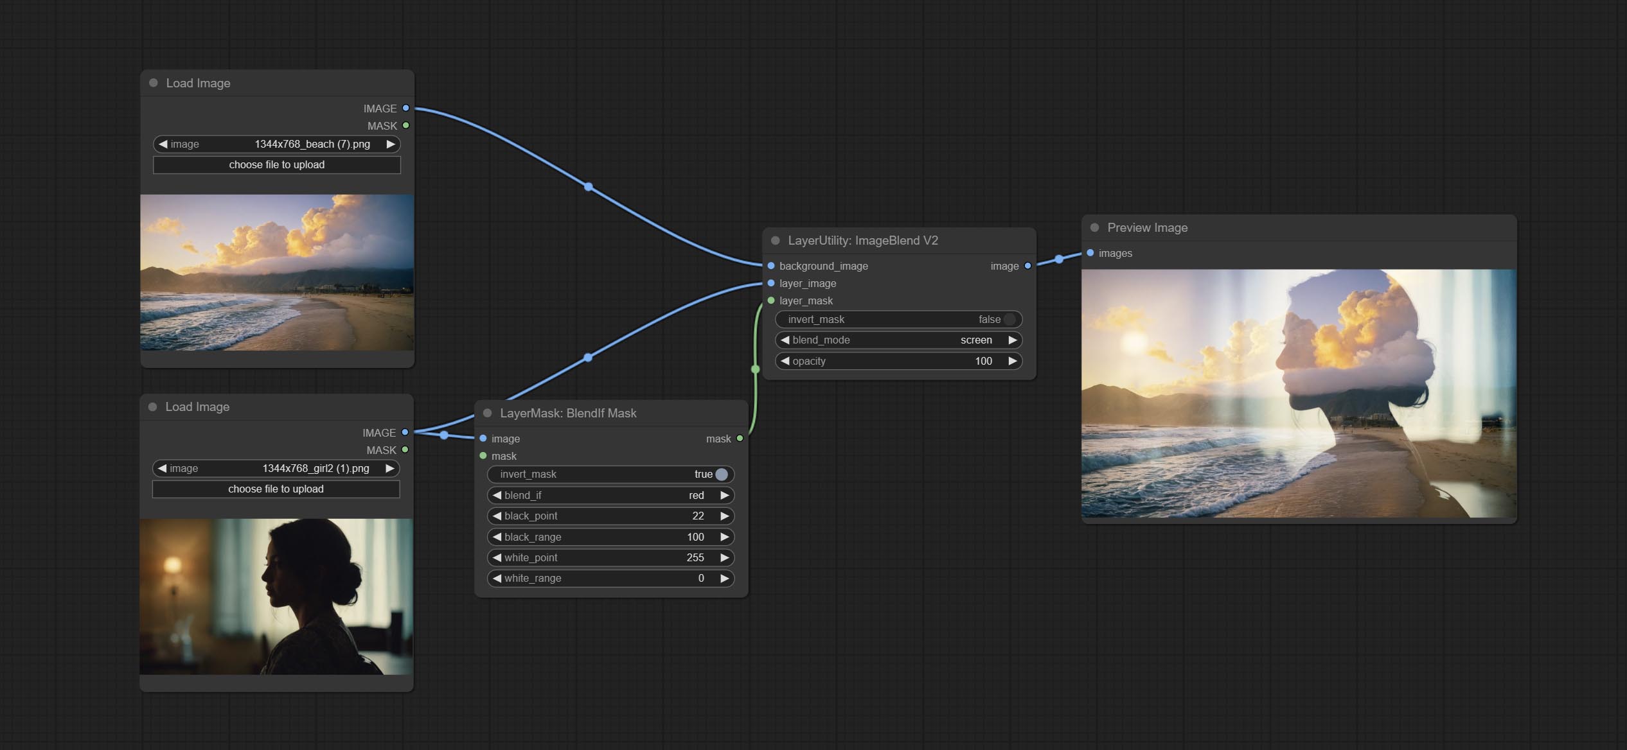This screenshot has height=750, width=1627.
Task: Open the beach image file selector dropdown
Action: tap(276, 144)
